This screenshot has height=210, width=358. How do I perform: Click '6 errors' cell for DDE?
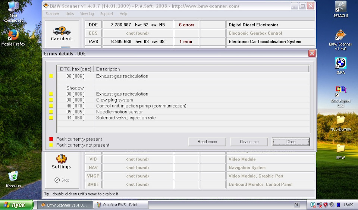186,25
